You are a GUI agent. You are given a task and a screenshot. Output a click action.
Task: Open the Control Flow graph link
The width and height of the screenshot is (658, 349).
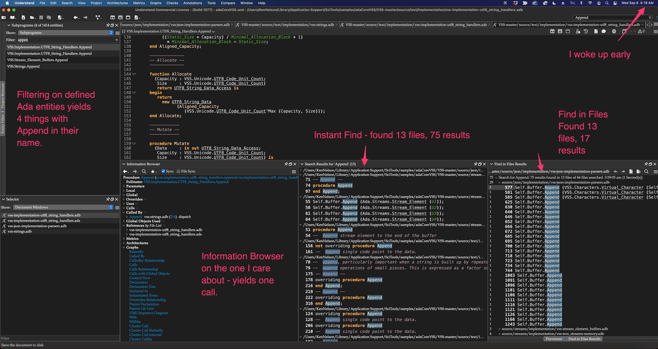tap(139, 278)
